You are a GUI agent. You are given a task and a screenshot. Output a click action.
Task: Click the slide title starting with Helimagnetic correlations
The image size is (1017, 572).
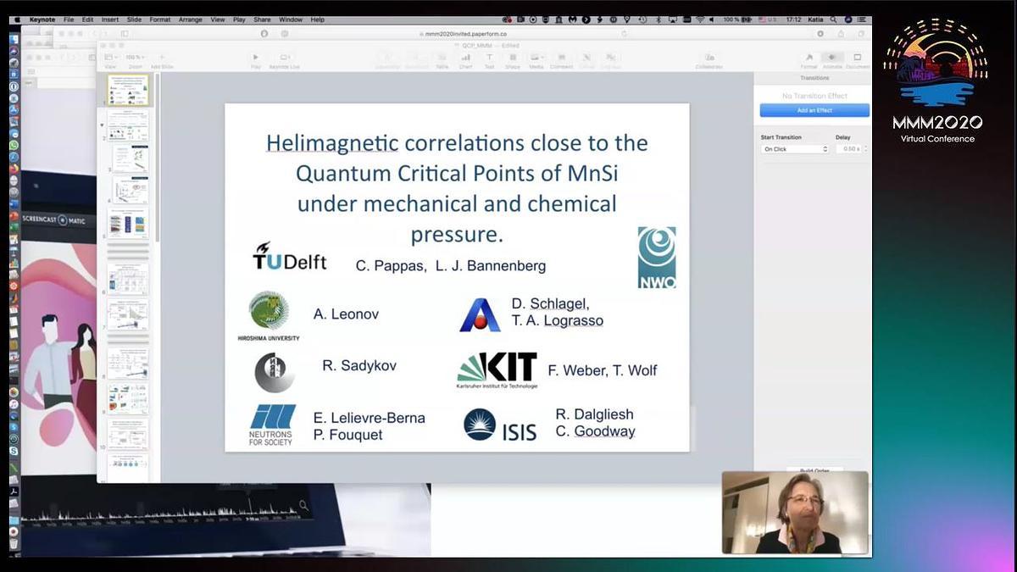point(457,187)
